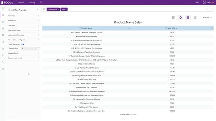
Task: Click the Admin account menu
Action: coord(208,2)
